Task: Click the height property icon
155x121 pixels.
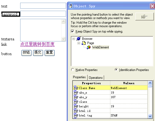Action: [76, 106]
